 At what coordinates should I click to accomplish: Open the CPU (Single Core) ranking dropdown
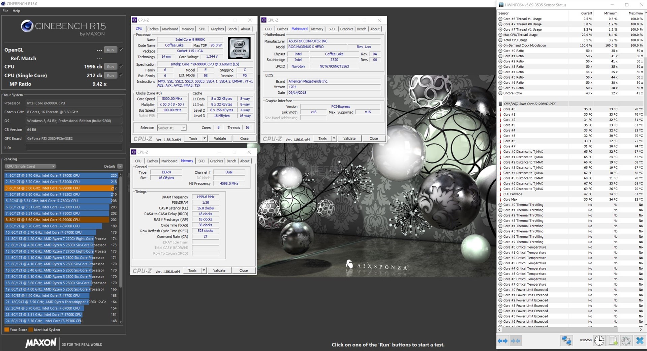tap(30, 166)
